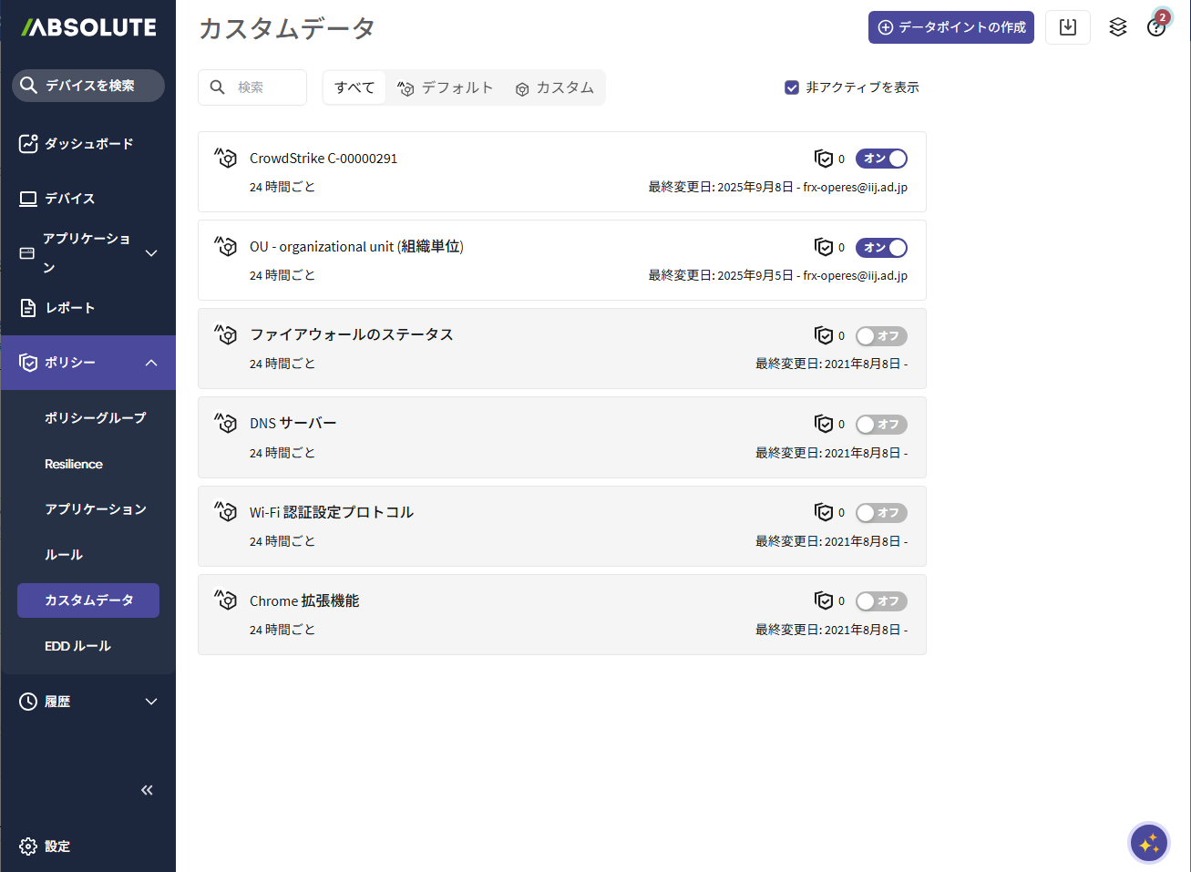Click the download/export icon in header
Image resolution: width=1191 pixels, height=872 pixels.
click(x=1067, y=27)
